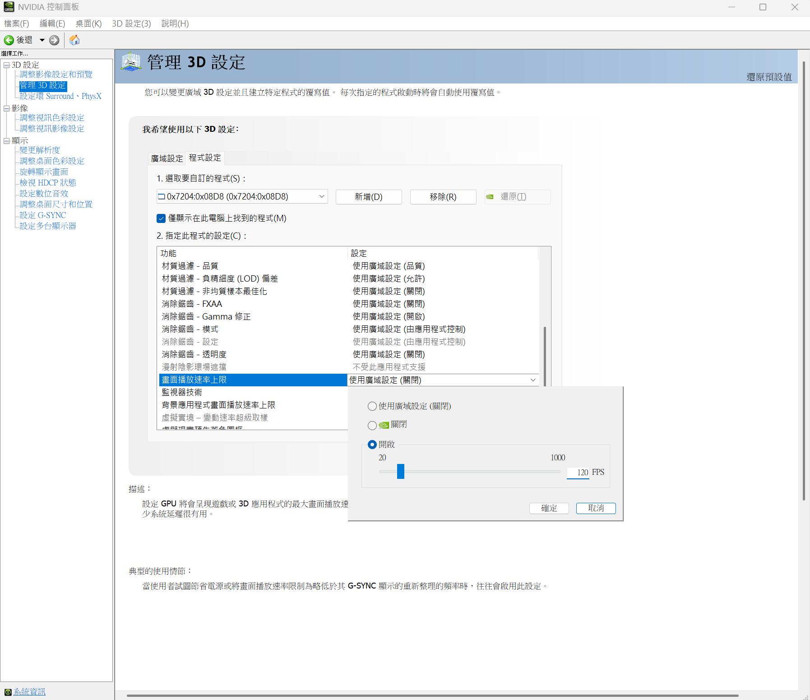This screenshot has height=700, width=810.
Task: Click the page's vertical scrollbar on right
Action: click(804, 280)
